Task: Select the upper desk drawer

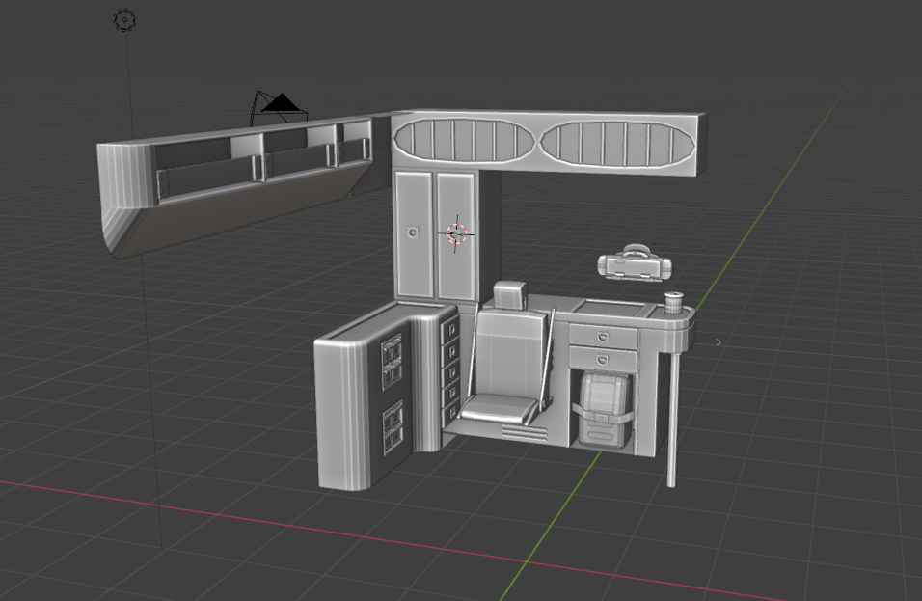Action: 603,337
